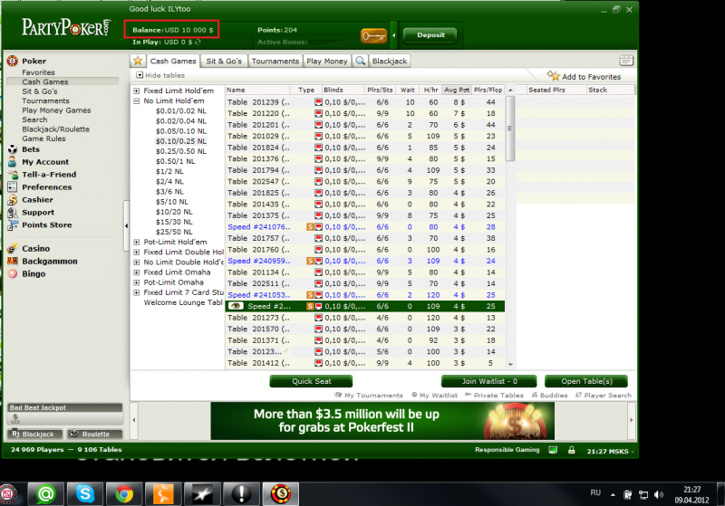Click banner next arrow on right
The width and height of the screenshot is (725, 506).
coord(631,421)
